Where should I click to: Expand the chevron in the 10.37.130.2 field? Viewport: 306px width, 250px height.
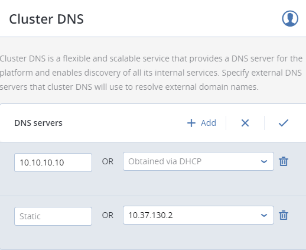click(x=264, y=215)
